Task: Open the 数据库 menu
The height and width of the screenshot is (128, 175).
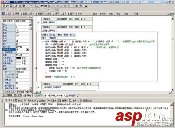Action: [40, 14]
